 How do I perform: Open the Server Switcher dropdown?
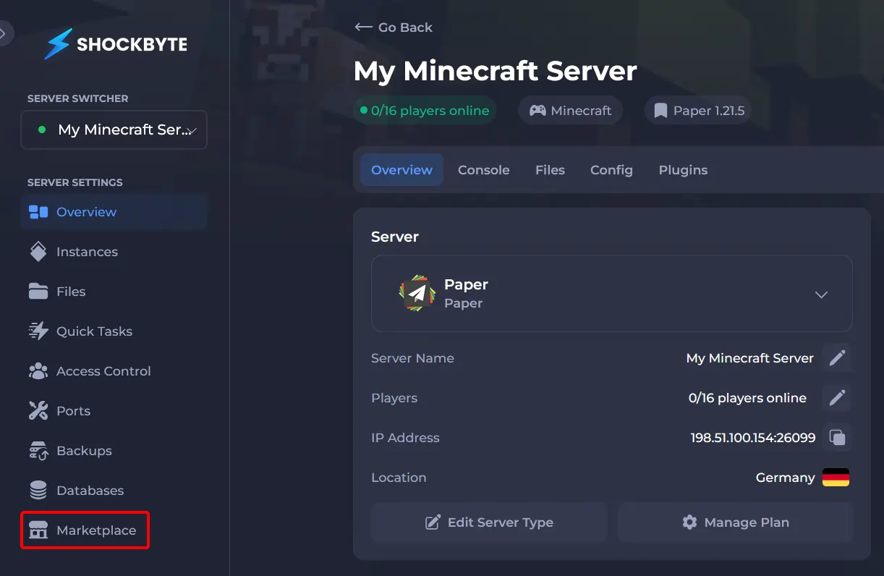[114, 130]
